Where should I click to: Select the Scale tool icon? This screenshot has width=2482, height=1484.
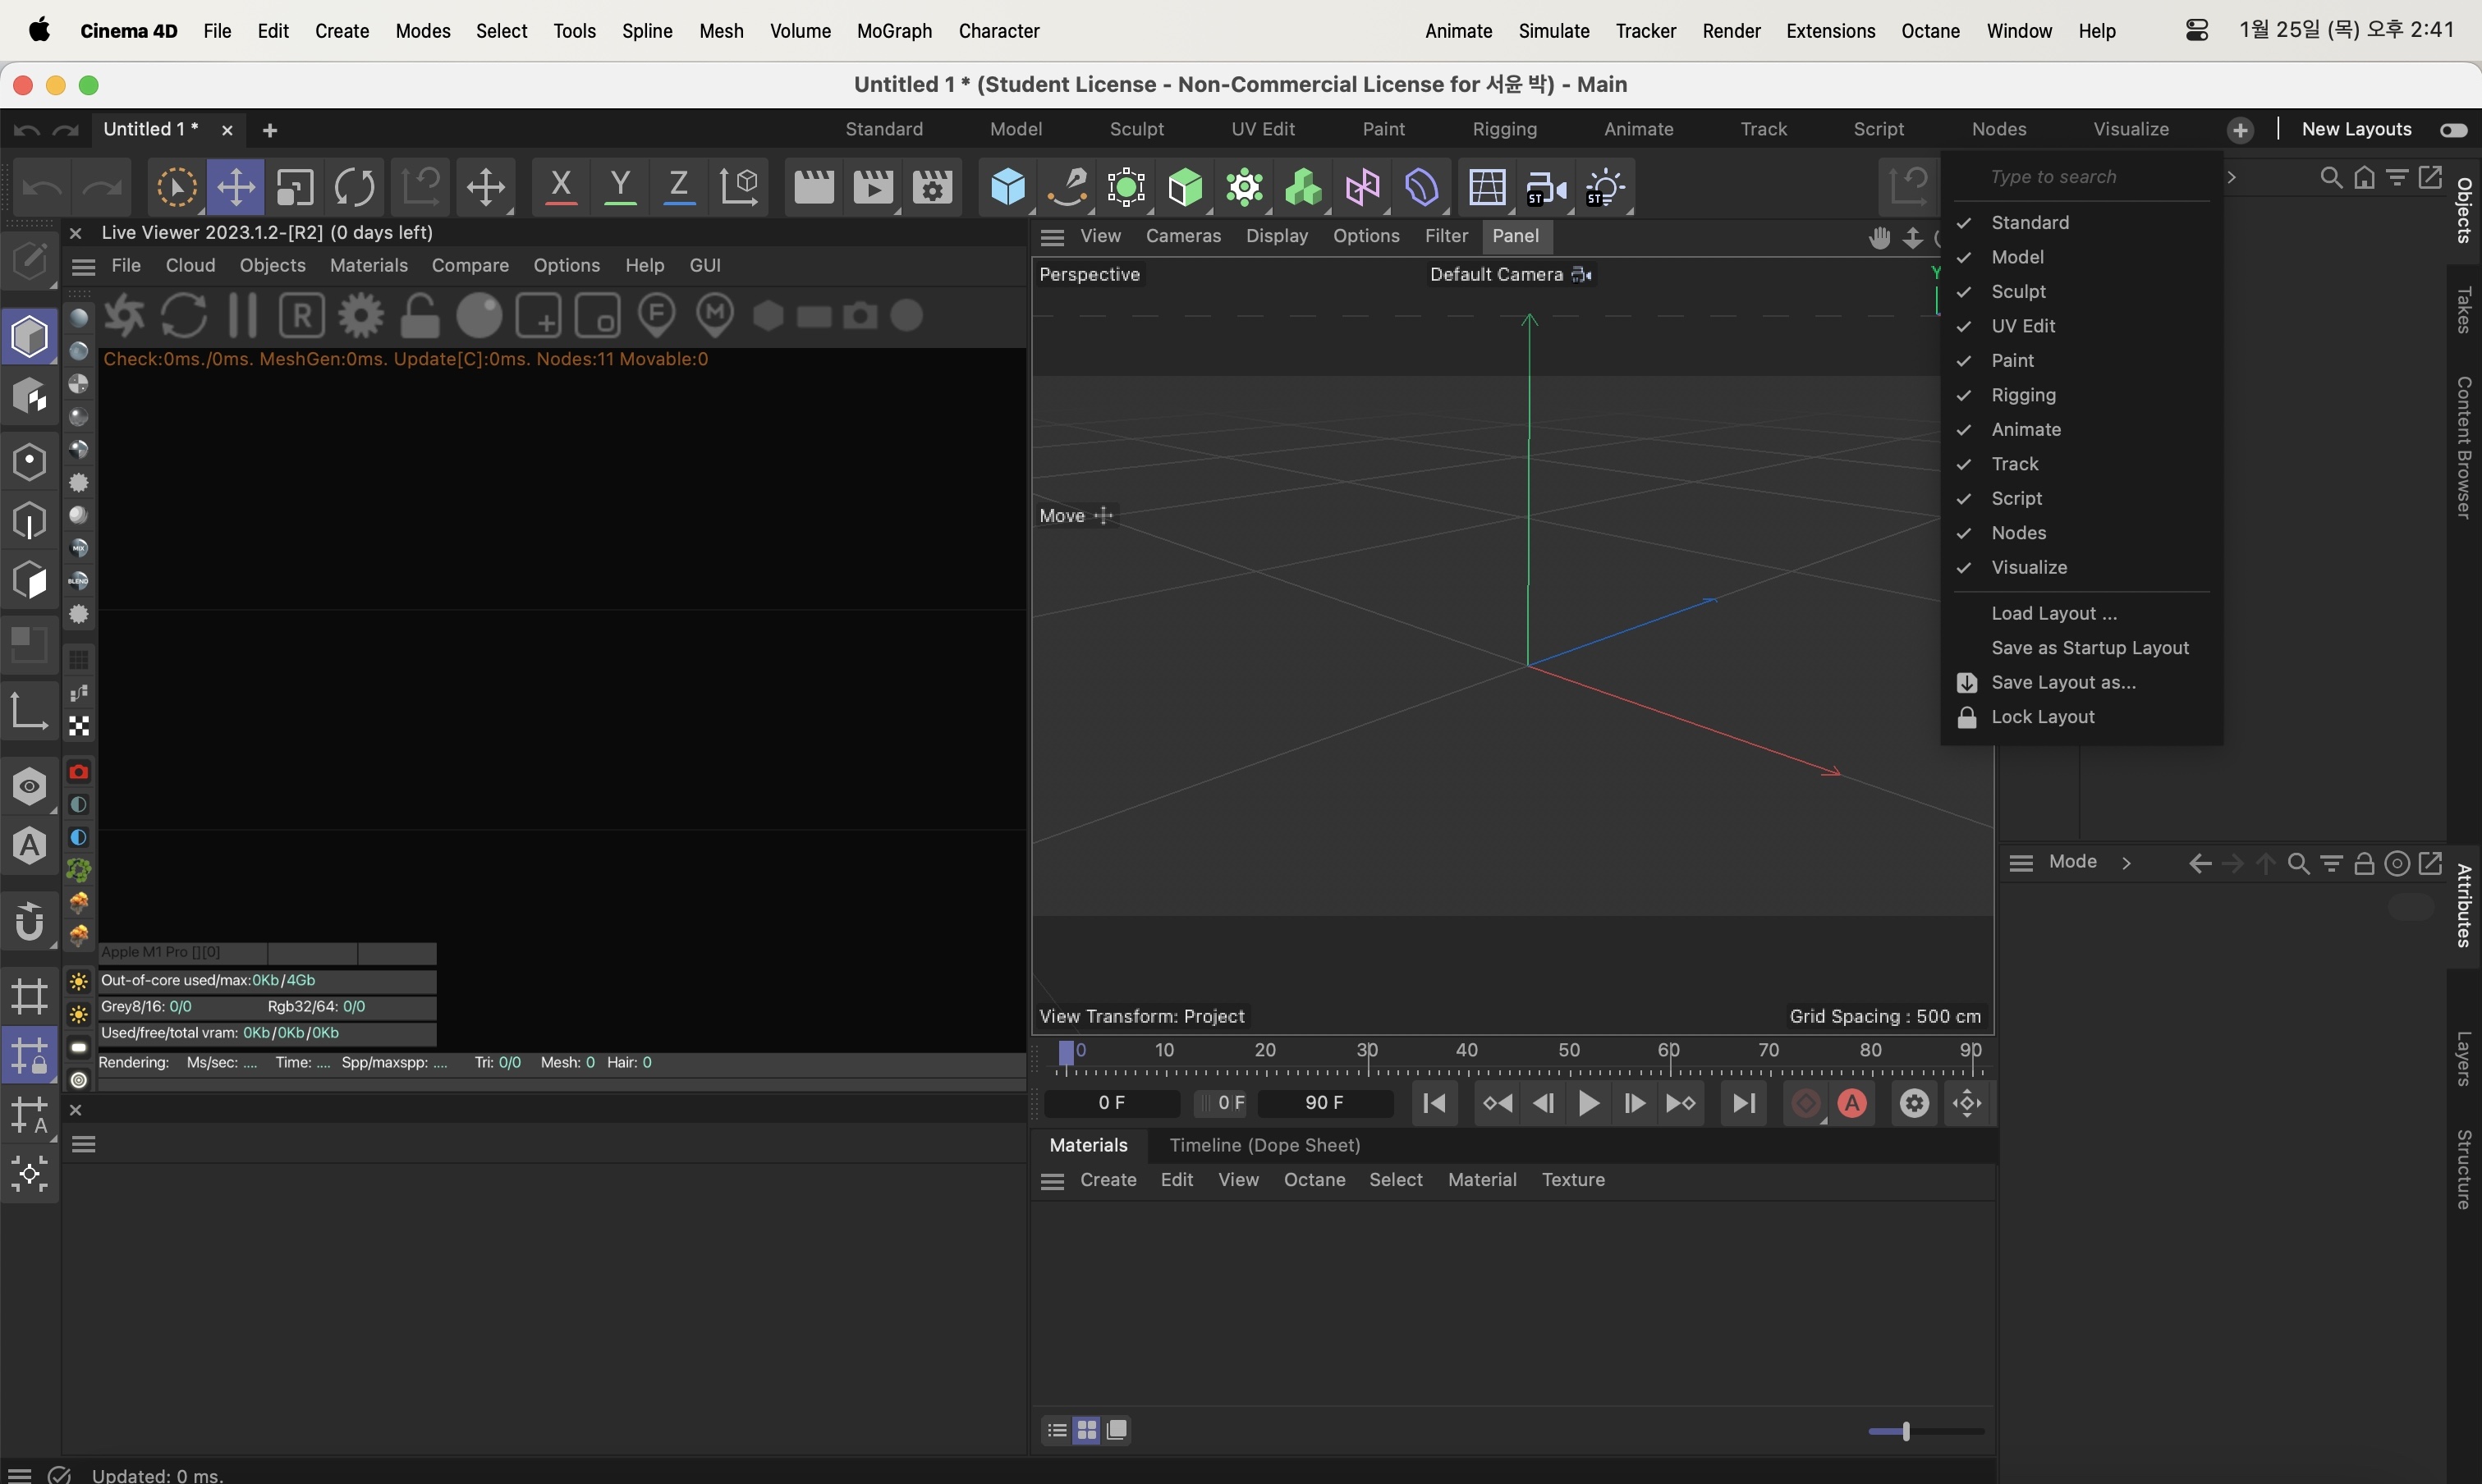coord(293,187)
